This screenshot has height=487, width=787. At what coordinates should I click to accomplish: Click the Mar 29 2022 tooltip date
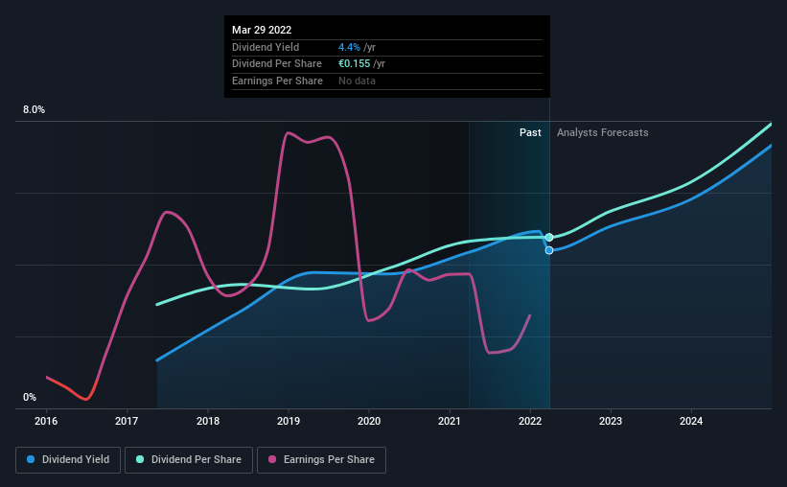tap(262, 30)
